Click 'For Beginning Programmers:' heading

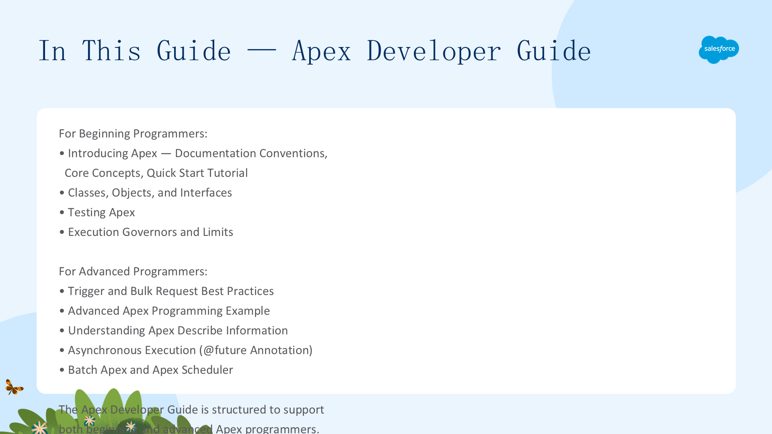pyautogui.click(x=133, y=133)
